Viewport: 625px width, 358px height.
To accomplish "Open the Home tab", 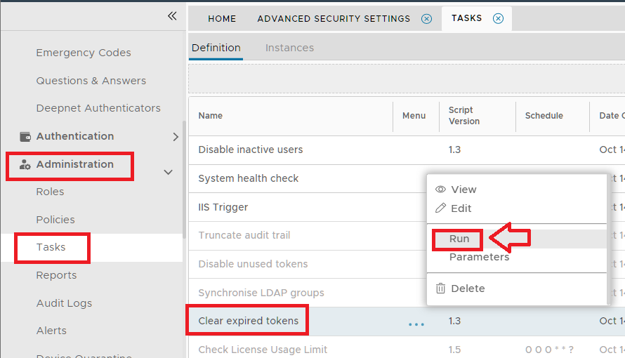I will tap(222, 19).
